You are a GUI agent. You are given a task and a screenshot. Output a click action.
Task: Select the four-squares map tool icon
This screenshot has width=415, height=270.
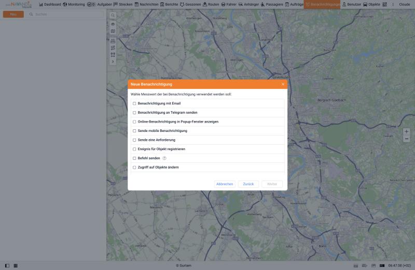113,55
